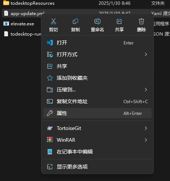The width and height of the screenshot is (170, 181).
Task: Open the WinRAR submenu
Action: tap(97, 140)
